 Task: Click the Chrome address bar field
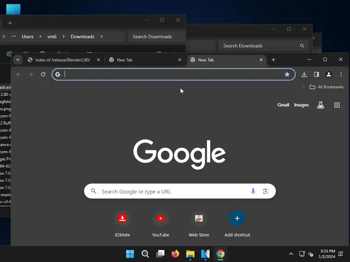pos(173,74)
